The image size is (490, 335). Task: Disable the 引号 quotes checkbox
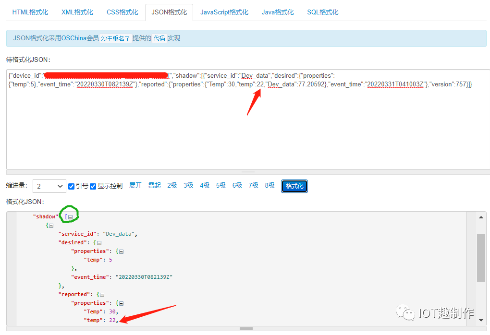coord(72,185)
